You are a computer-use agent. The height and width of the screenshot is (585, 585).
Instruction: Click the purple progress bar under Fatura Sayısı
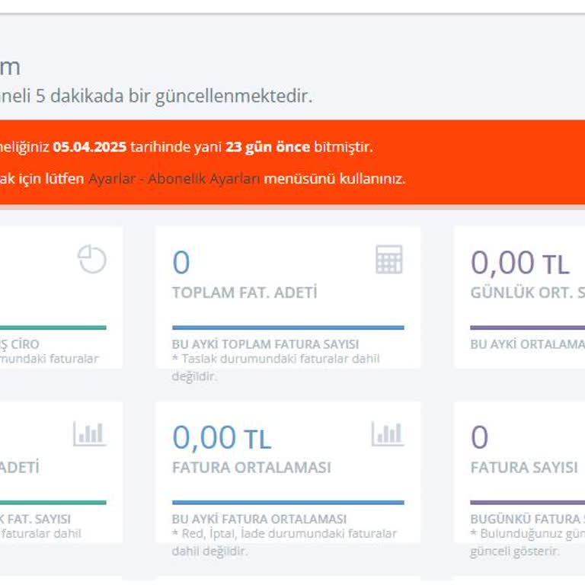527,503
